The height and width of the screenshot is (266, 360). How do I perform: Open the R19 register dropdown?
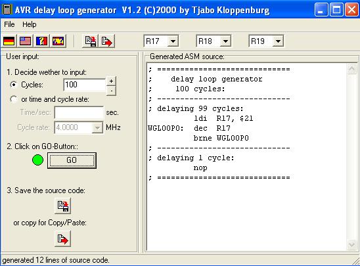(278, 41)
